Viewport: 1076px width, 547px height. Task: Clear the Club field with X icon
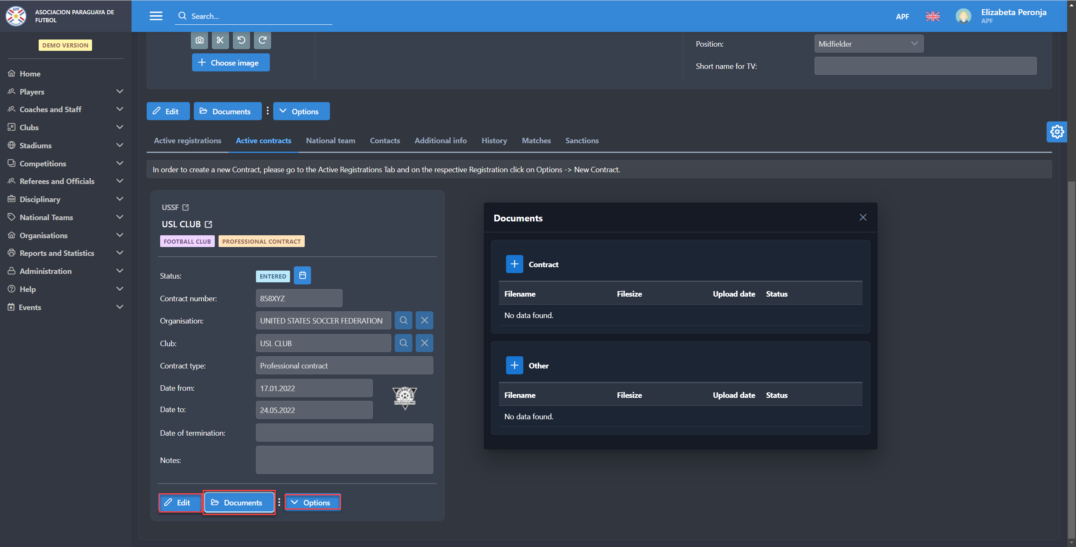425,343
